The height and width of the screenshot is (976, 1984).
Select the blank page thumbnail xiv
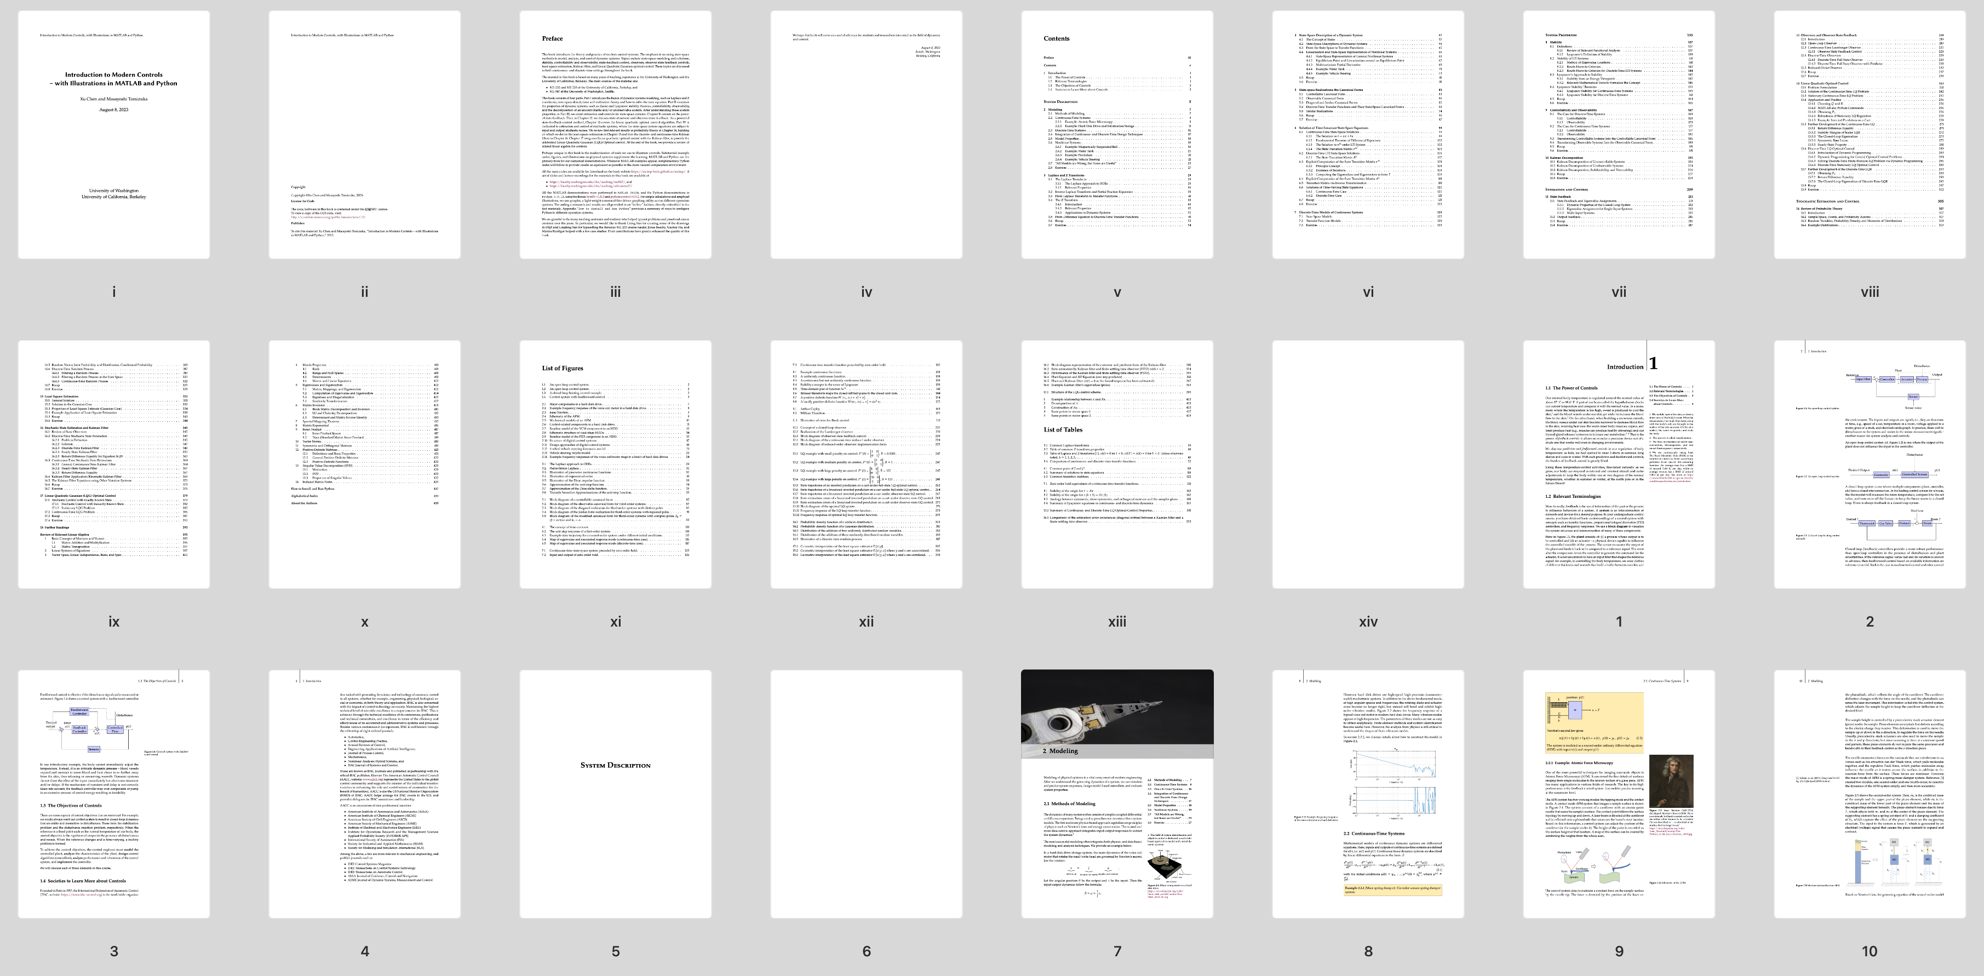(x=1368, y=464)
